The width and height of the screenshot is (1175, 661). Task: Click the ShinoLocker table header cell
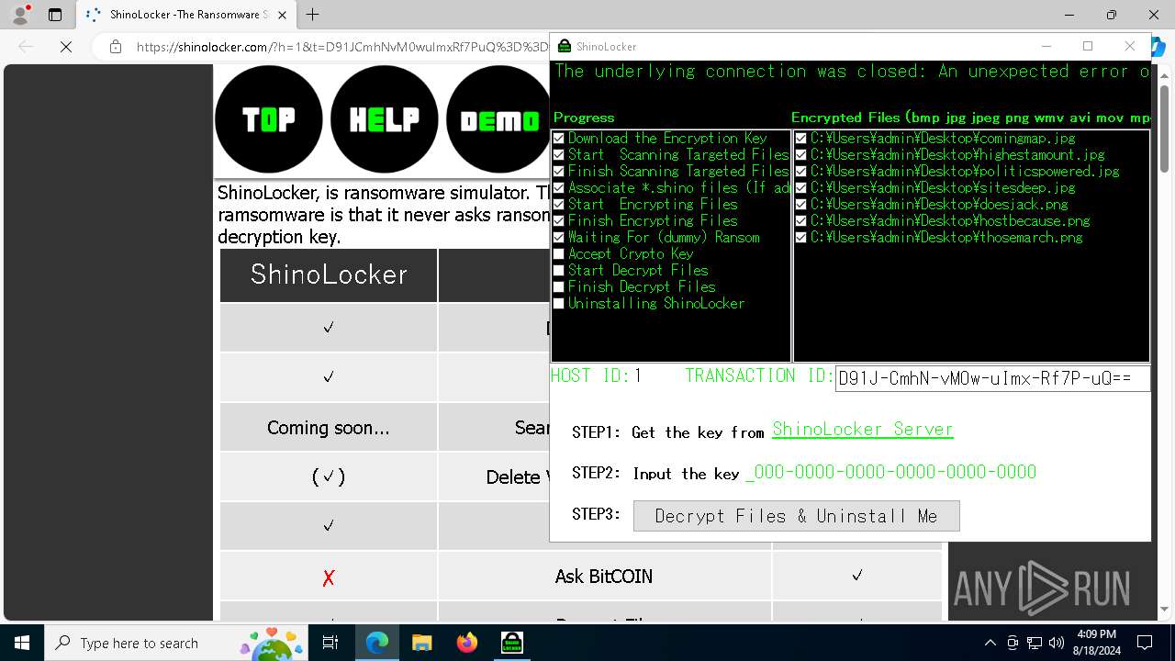point(329,274)
